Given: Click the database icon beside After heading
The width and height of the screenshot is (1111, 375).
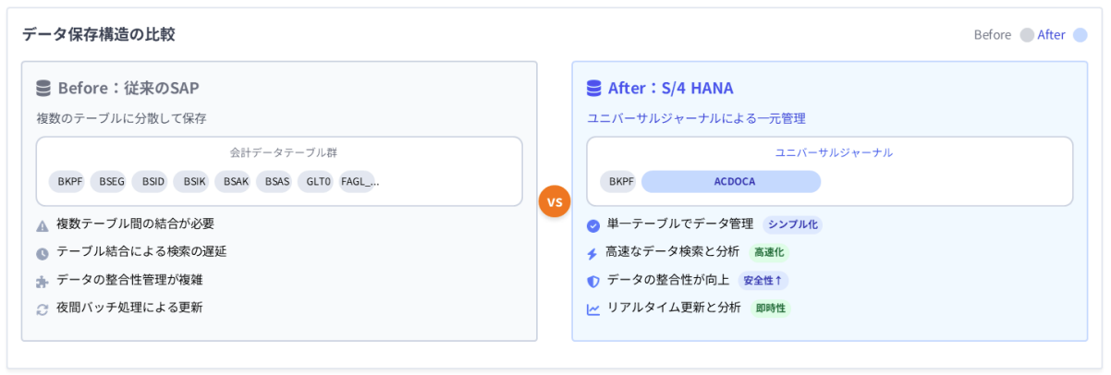Looking at the screenshot, I should click(594, 89).
